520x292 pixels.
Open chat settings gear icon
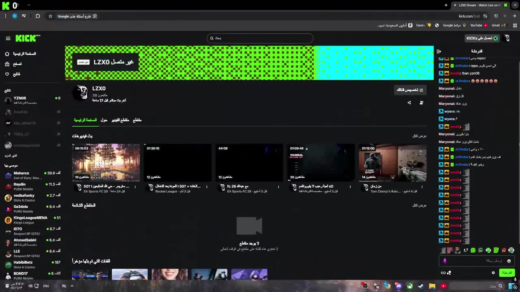[493, 273]
